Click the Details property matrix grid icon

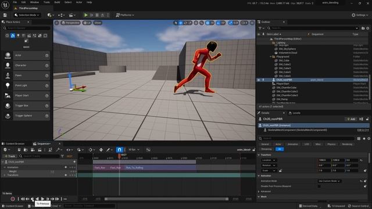point(359,138)
